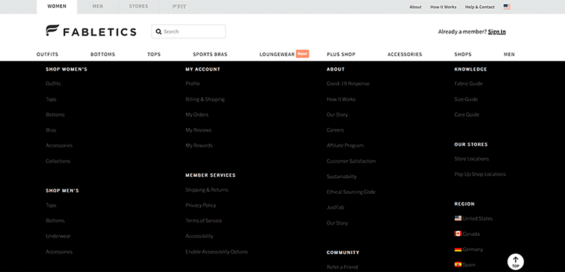Open Enable Accessibility Options link
565x272 pixels.
point(216,252)
